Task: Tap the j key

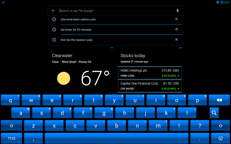Action: coord(146,113)
